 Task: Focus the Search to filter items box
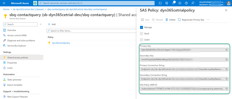tap(91, 31)
